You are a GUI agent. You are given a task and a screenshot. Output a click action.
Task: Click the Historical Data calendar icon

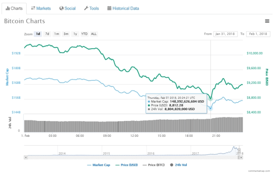coord(109,8)
